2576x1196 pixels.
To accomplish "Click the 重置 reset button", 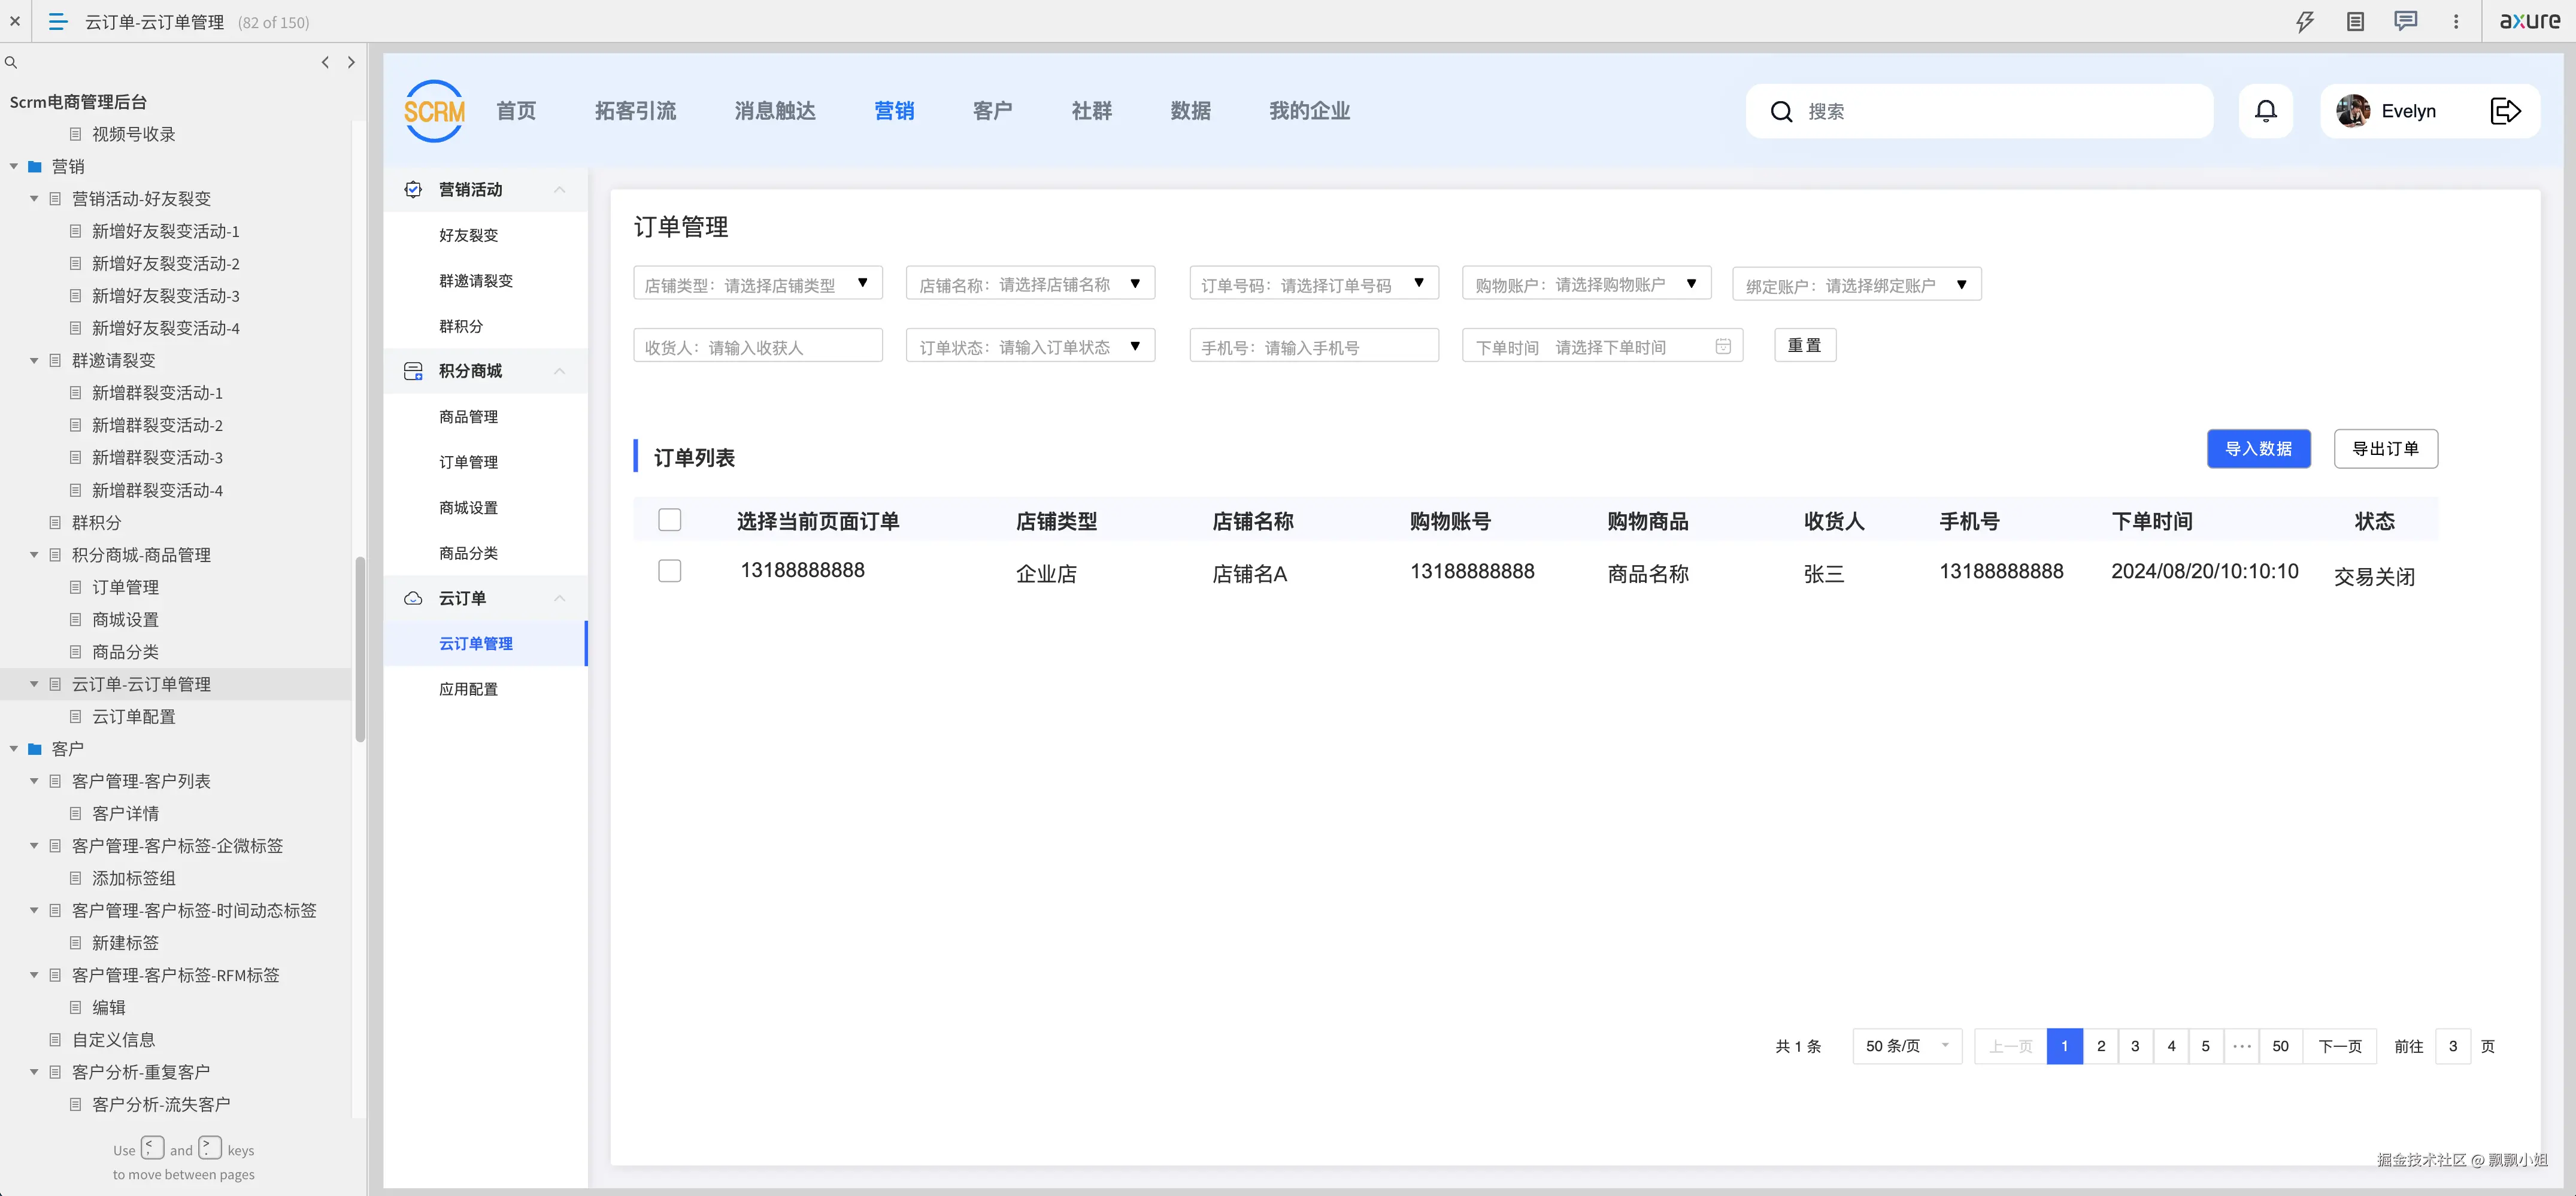I will click(x=1805, y=345).
